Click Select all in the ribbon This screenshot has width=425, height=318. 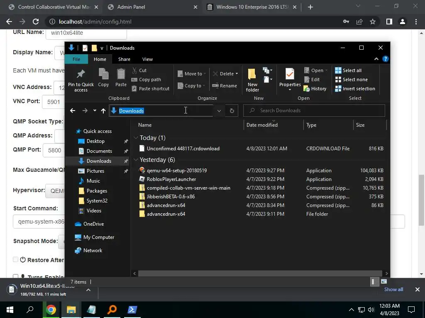[x=348, y=70]
